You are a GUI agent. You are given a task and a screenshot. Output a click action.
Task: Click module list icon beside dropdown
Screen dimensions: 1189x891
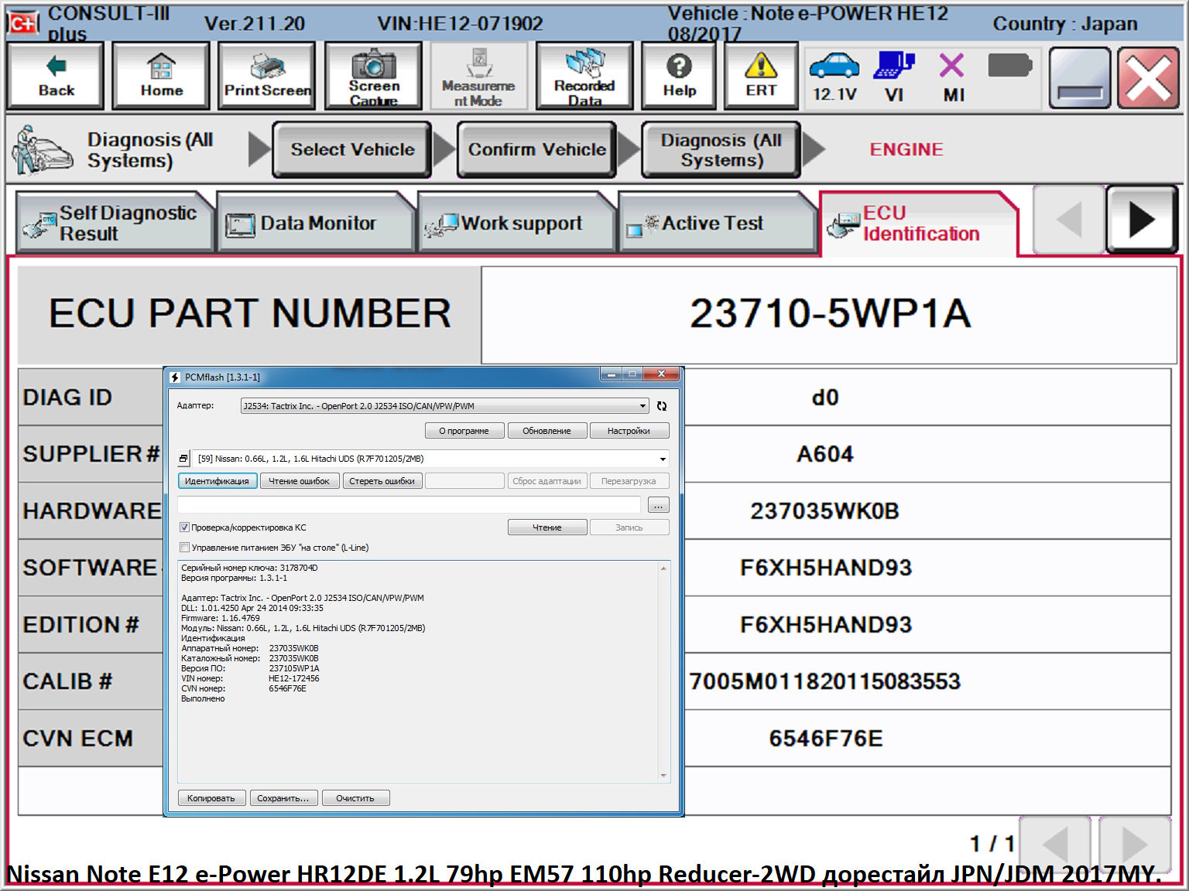coord(183,459)
